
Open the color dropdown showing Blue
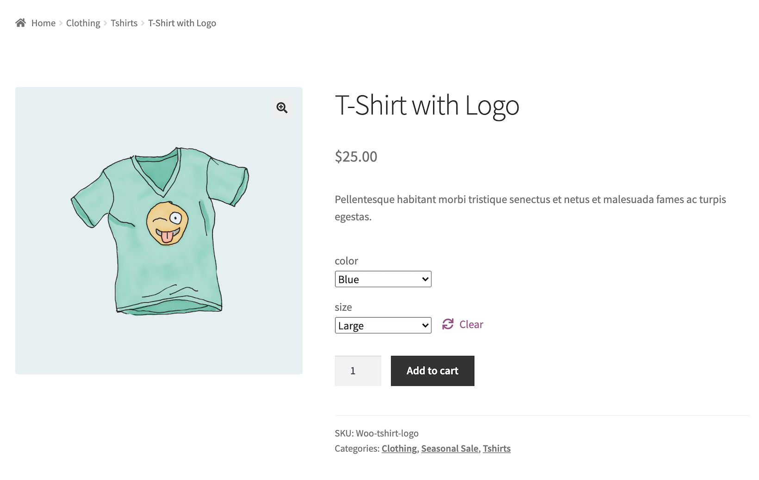point(383,279)
